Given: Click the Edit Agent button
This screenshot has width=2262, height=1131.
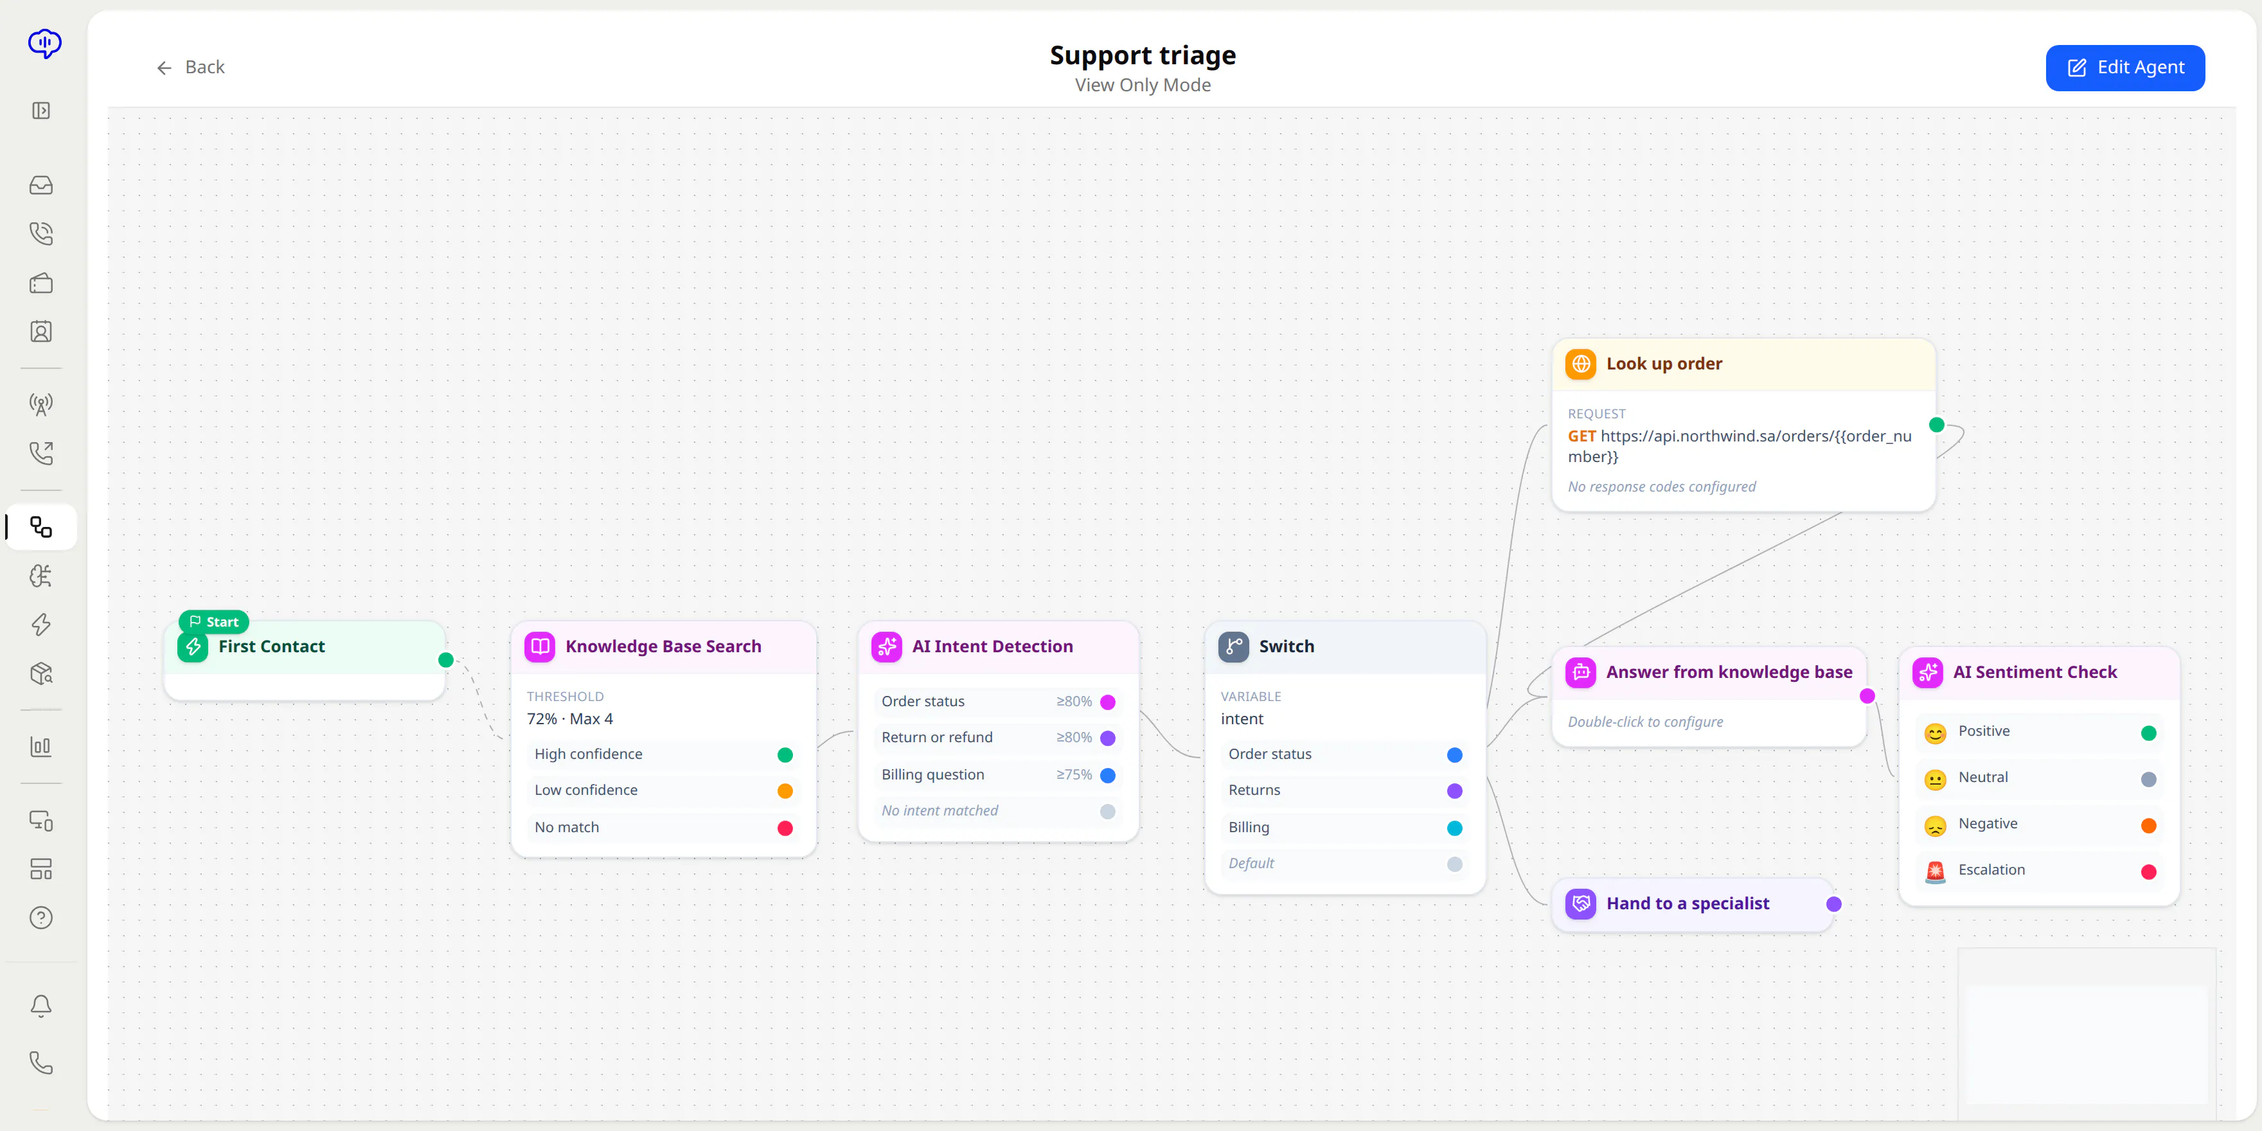Looking at the screenshot, I should click(x=2125, y=67).
